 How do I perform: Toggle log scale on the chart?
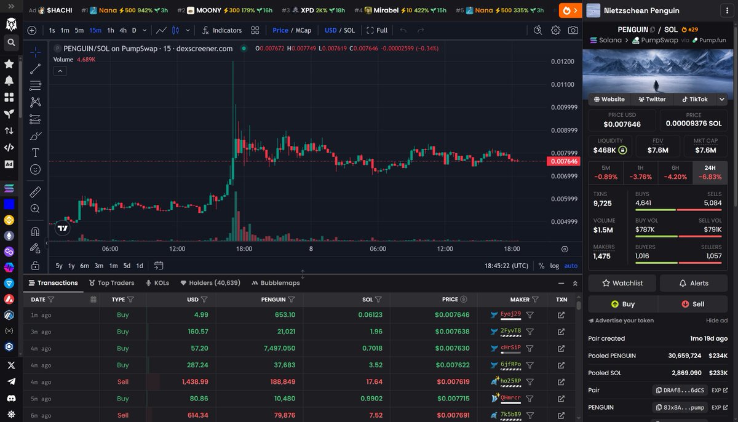(x=554, y=266)
